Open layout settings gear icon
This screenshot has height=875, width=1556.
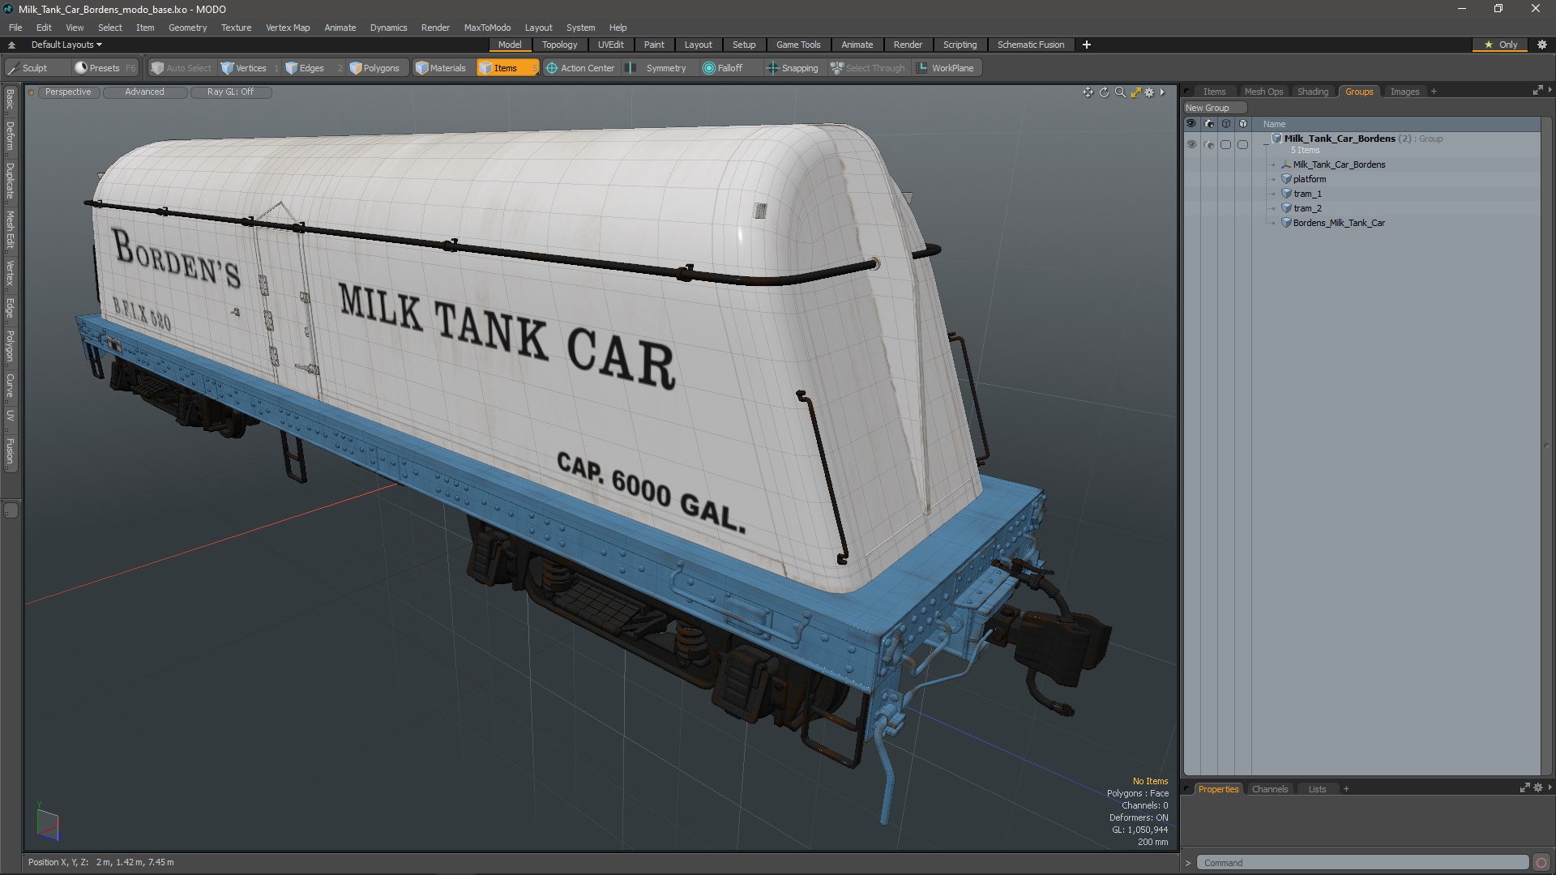click(x=1542, y=45)
